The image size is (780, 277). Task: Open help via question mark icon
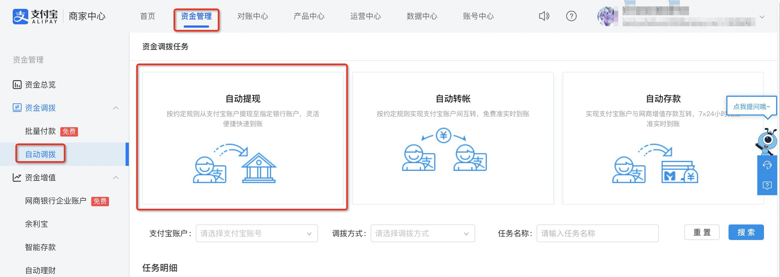[571, 16]
